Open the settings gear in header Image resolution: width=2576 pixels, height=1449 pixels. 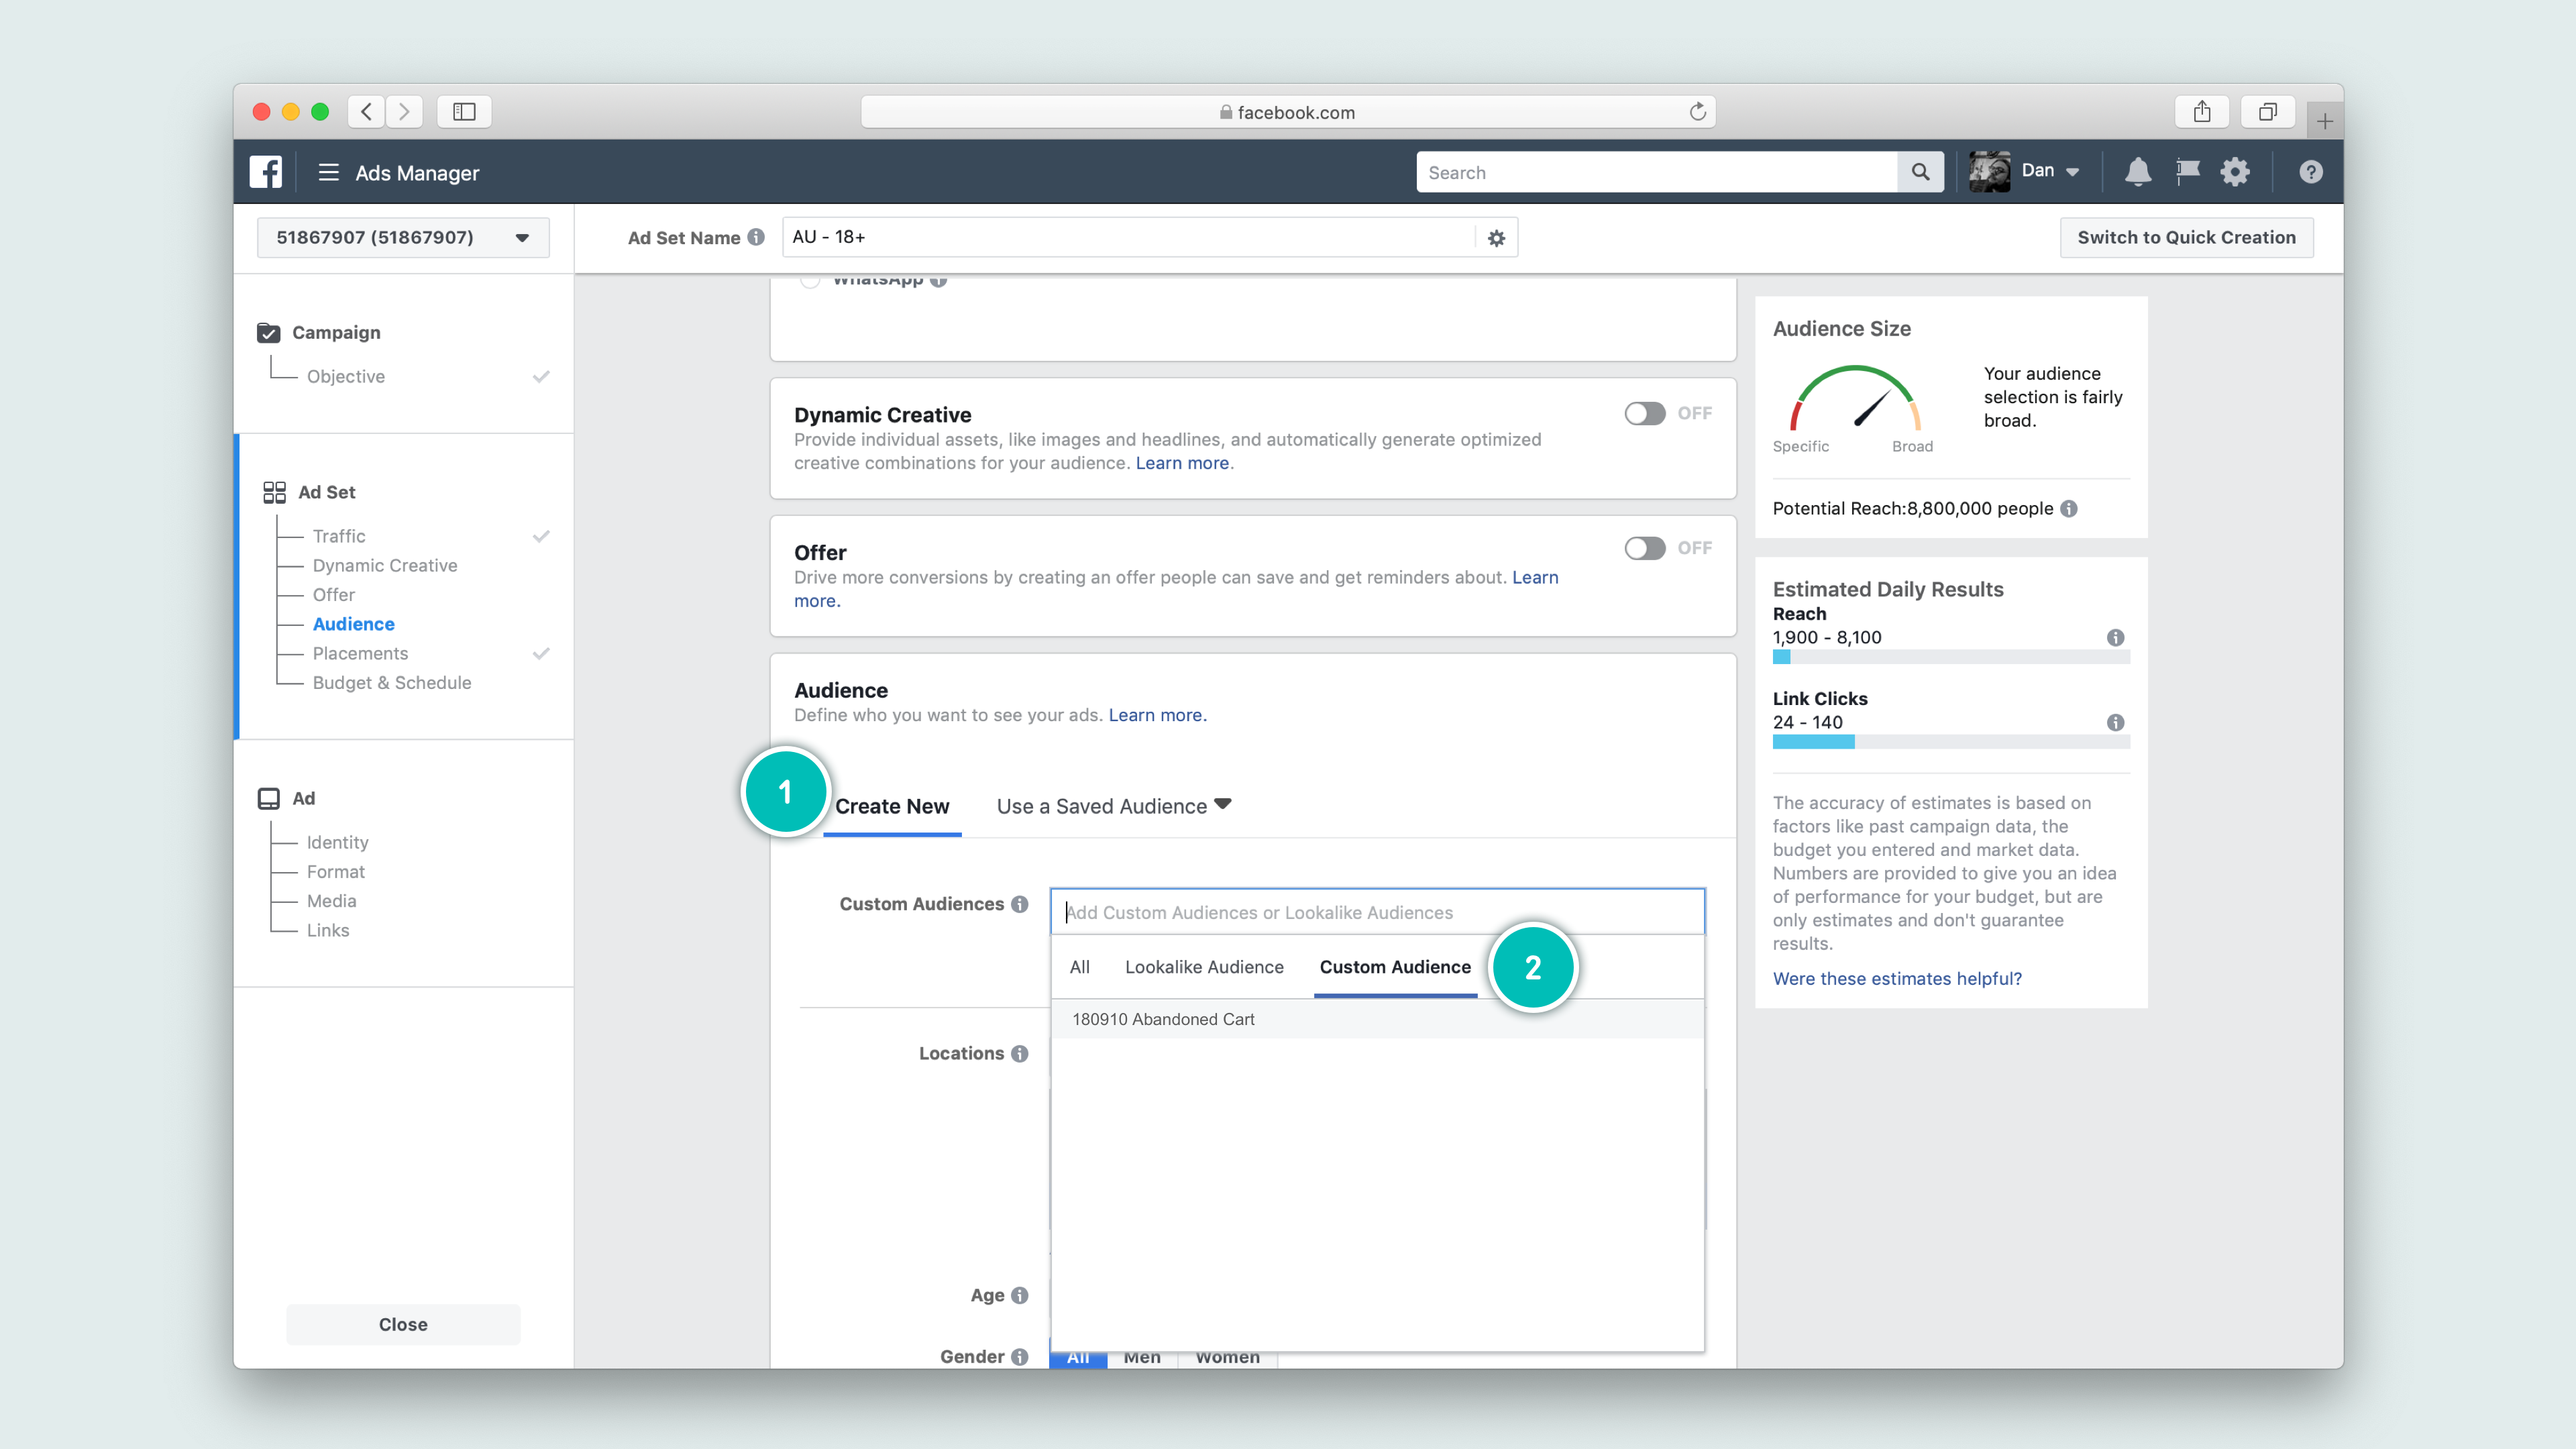pyautogui.click(x=2235, y=172)
